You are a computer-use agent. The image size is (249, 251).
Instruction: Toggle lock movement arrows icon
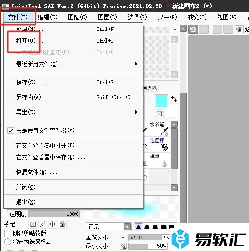[52, 224]
